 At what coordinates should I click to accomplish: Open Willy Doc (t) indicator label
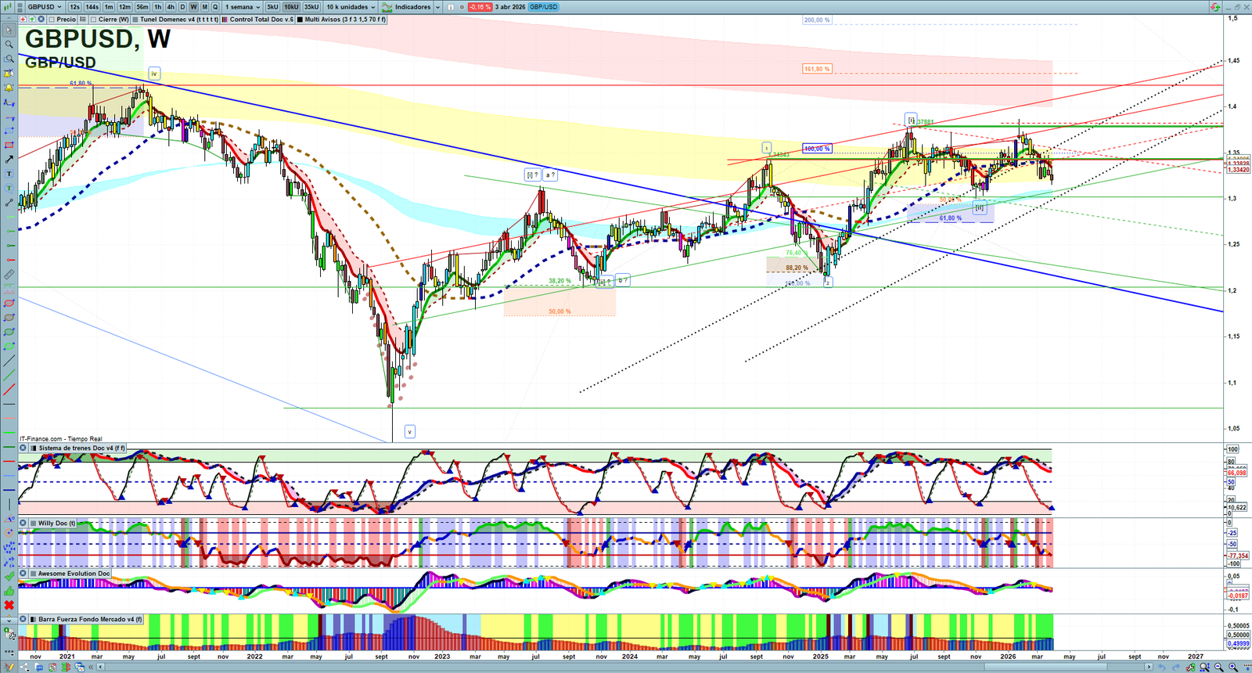56,524
